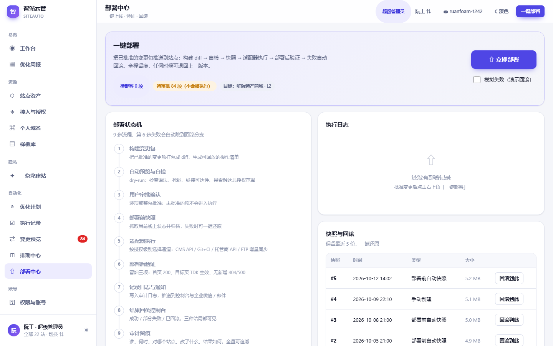
Task: Click the 优化周报 grid icon
Action: pos(12,65)
